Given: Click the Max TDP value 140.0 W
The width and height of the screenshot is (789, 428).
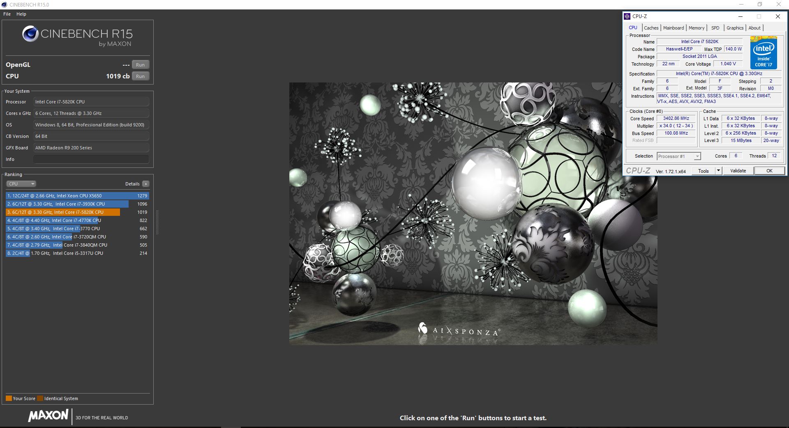Looking at the screenshot, I should coord(734,49).
